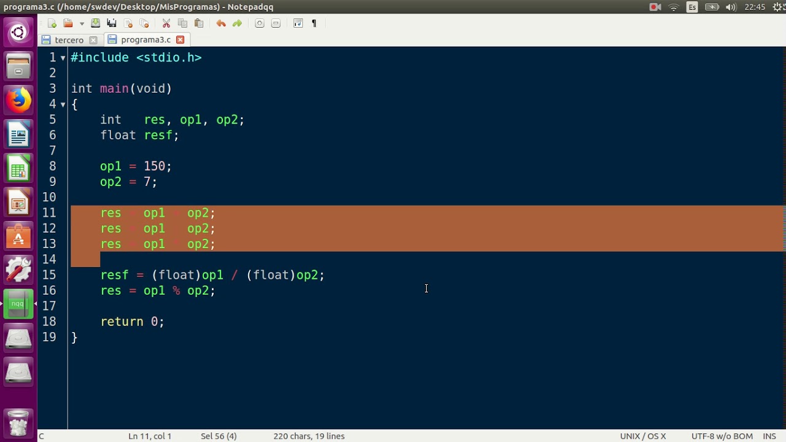Click the 22:45 clock
786x442 pixels.
pyautogui.click(x=755, y=7)
